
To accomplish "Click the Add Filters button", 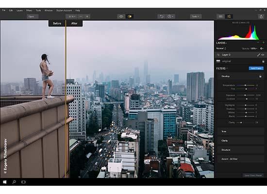I will (x=256, y=68).
